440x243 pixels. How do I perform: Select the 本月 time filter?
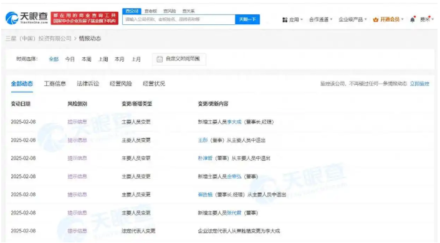pyautogui.click(x=120, y=59)
